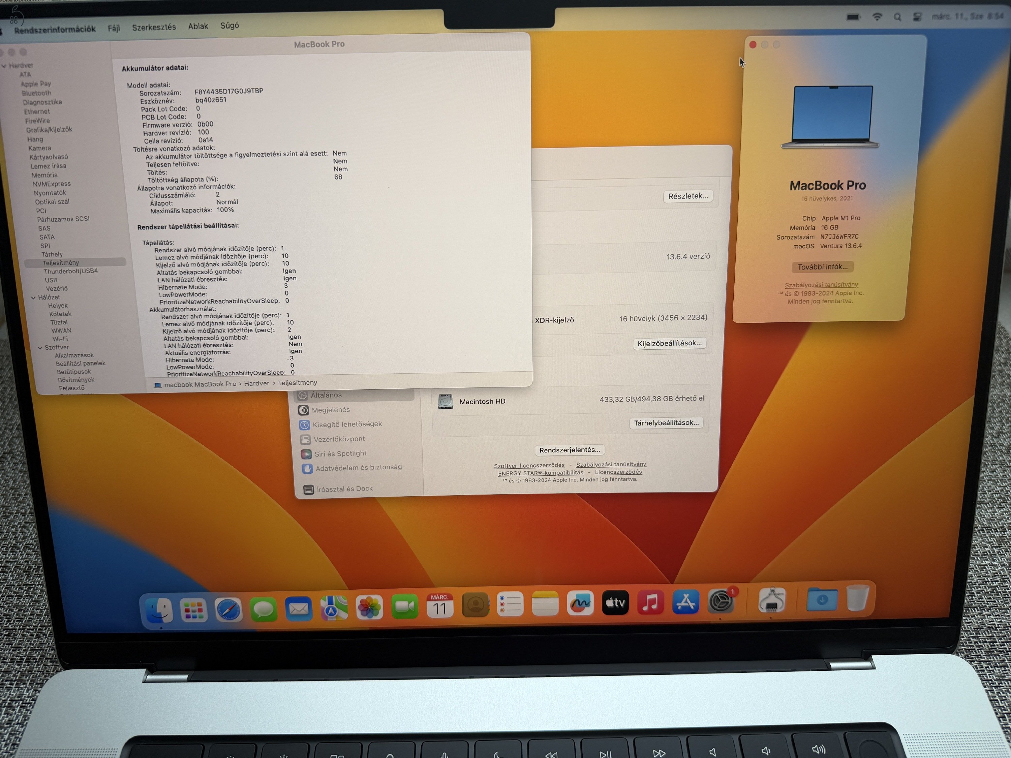Launch Apple TV from Dock
Viewport: 1011px width, 758px height.
[615, 603]
